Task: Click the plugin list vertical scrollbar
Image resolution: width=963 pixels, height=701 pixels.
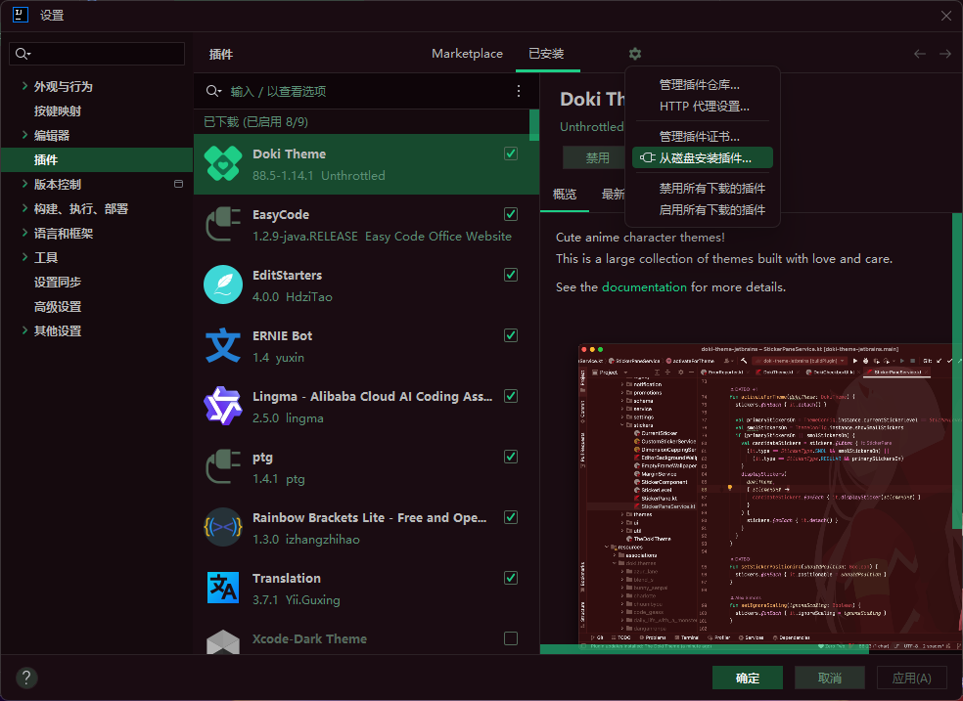Action: tap(534, 125)
